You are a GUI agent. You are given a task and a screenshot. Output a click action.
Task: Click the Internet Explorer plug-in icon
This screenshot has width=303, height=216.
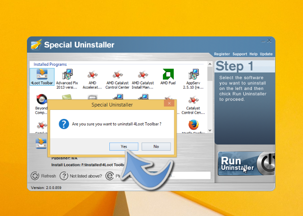(x=109, y=176)
